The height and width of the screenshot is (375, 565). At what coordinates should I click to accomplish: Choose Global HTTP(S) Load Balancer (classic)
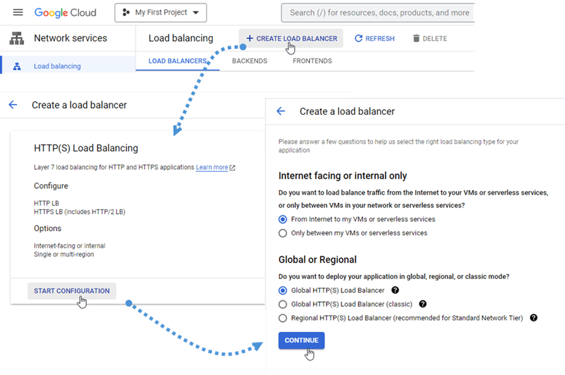(282, 304)
